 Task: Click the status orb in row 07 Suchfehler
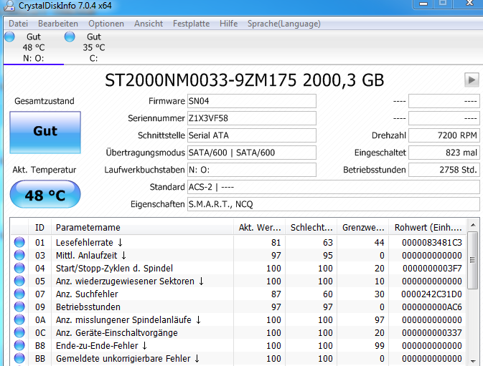pos(19,294)
